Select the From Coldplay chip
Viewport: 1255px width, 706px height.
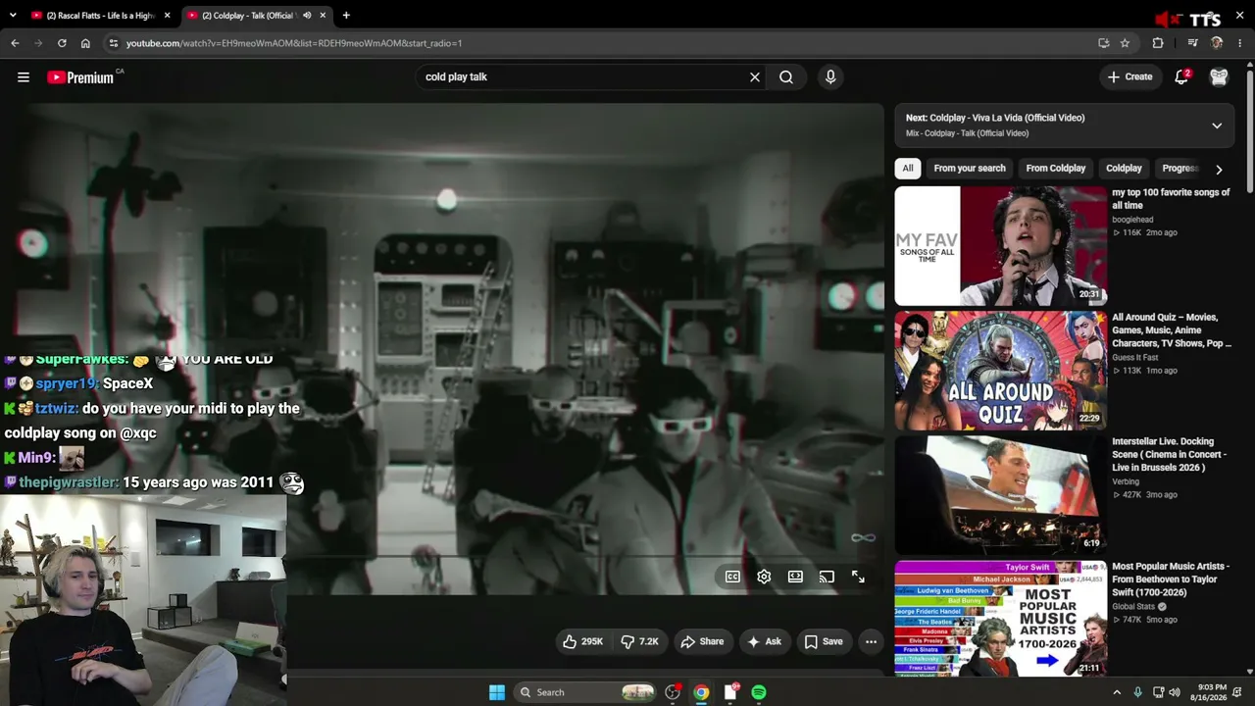1056,169
